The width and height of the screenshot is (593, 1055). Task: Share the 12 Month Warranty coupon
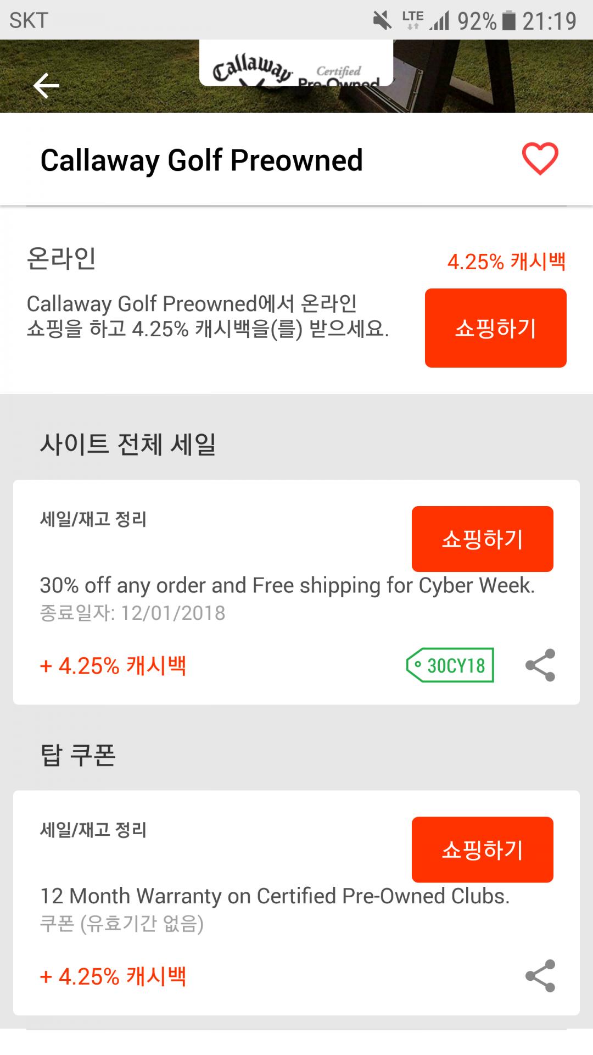pos(540,976)
